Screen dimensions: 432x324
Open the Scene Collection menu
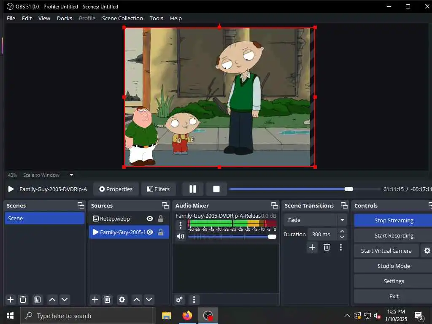[122, 18]
